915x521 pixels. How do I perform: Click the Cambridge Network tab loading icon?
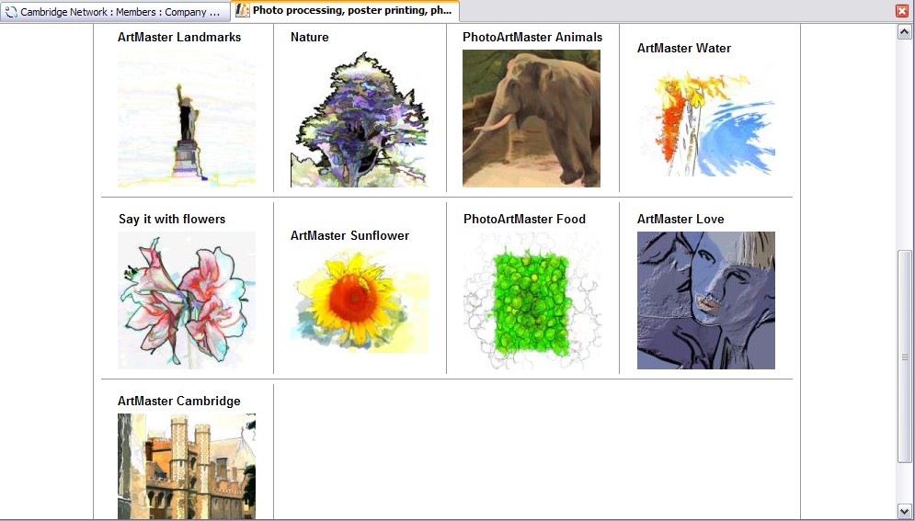tap(11, 12)
